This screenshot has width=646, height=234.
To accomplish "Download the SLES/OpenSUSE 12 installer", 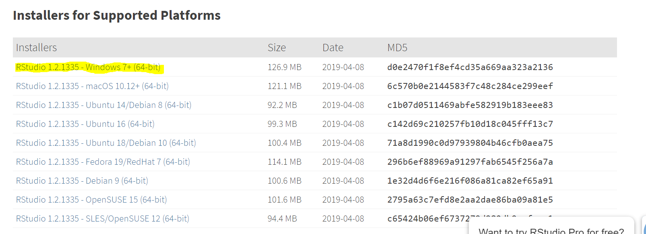I will pyautogui.click(x=102, y=219).
